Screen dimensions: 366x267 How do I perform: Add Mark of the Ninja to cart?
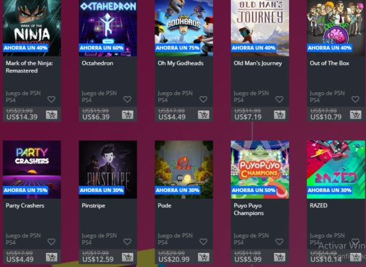pyautogui.click(x=52, y=114)
